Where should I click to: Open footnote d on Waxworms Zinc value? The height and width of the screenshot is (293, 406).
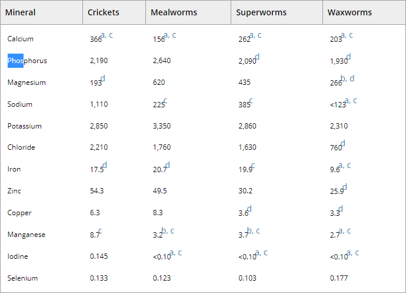345,187
